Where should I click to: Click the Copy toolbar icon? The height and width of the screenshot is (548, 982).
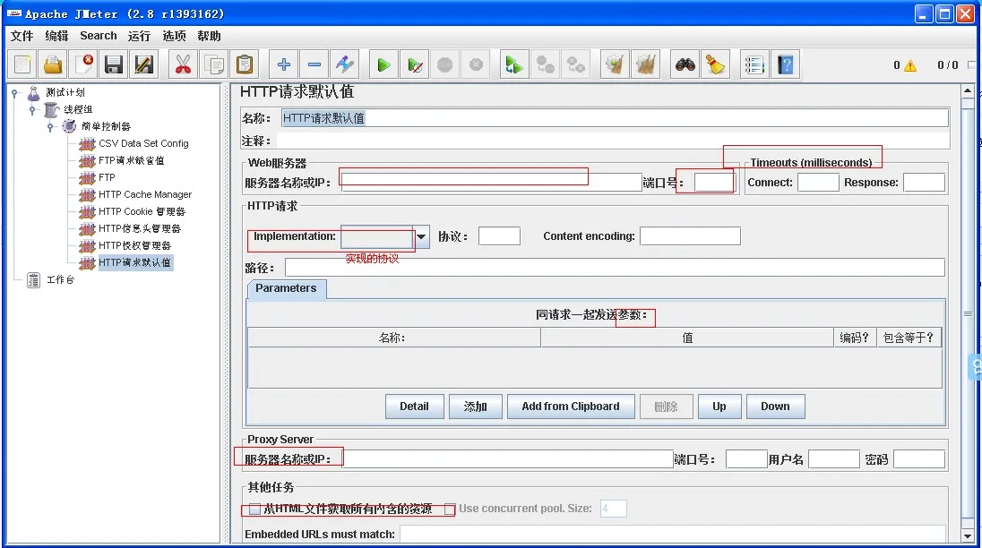click(x=213, y=64)
